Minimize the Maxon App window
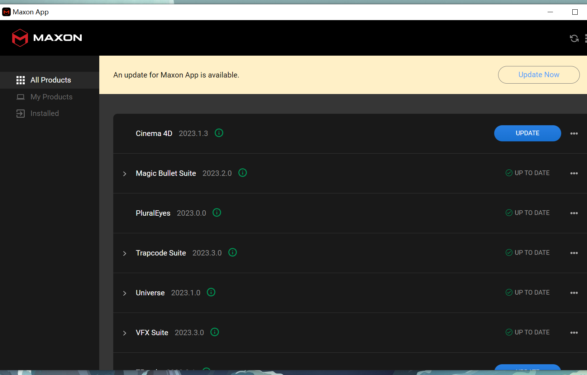The height and width of the screenshot is (375, 587). tap(550, 12)
